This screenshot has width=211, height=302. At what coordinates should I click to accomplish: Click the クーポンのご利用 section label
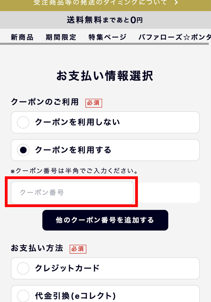pyautogui.click(x=45, y=102)
